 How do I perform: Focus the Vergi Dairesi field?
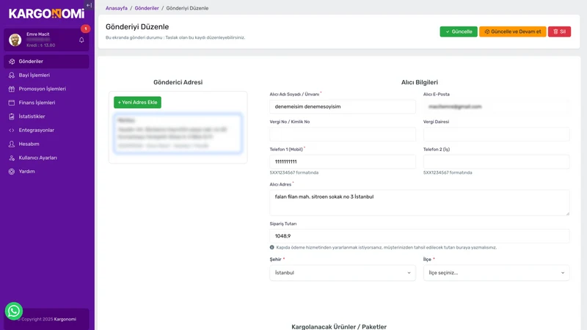coord(497,134)
